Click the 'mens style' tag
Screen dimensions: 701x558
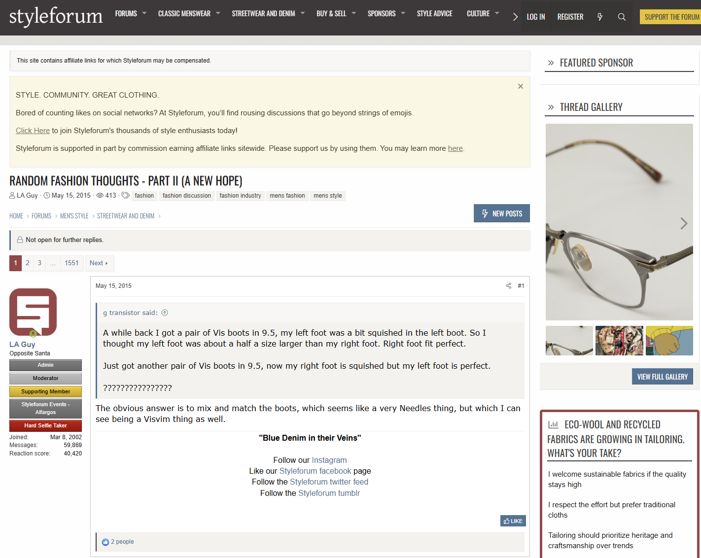point(328,196)
